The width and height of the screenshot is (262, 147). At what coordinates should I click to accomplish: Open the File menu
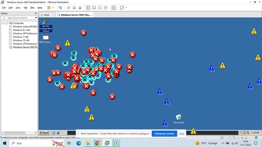point(4,8)
